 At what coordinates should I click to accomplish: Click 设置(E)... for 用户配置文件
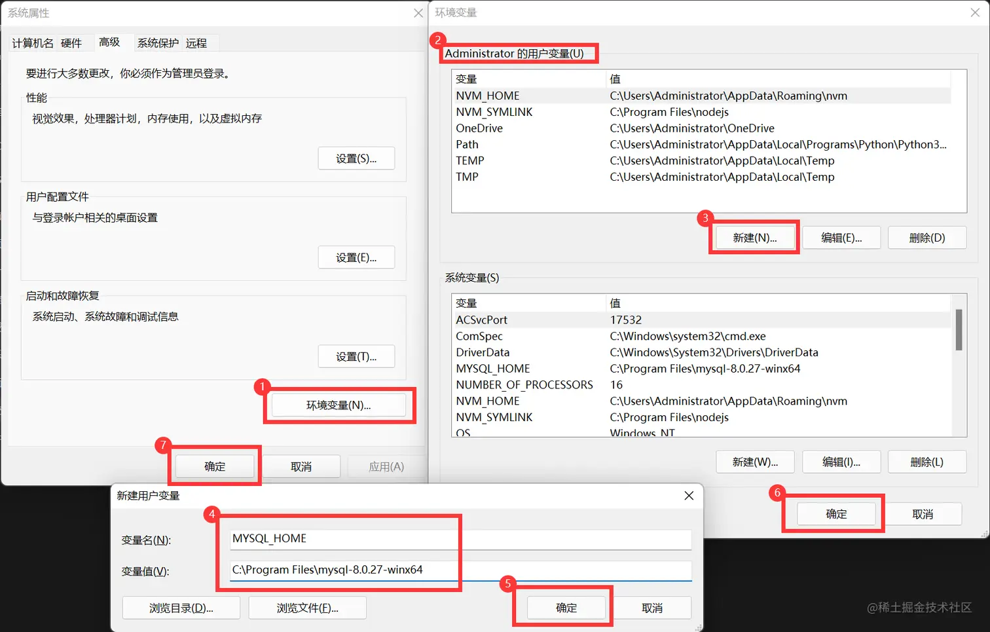click(356, 257)
